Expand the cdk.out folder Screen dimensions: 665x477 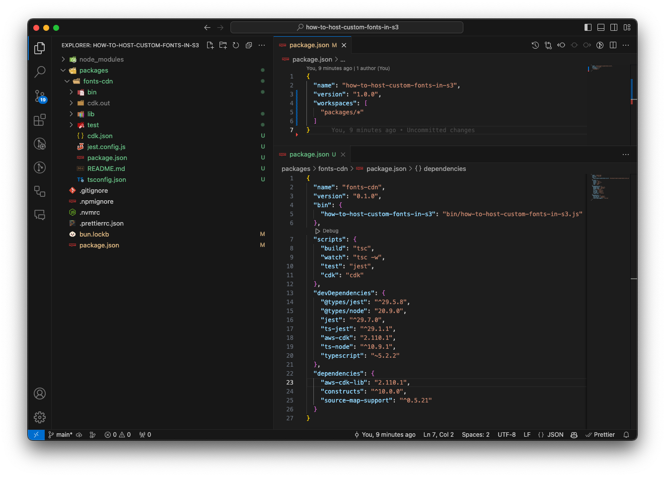tap(71, 103)
